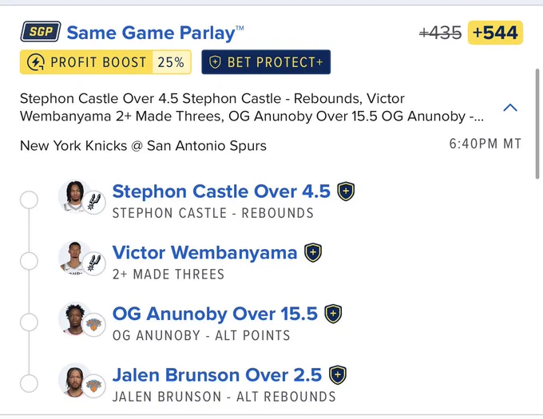Click the boosted +544 odds badge
This screenshot has width=543, height=419.
495,33
